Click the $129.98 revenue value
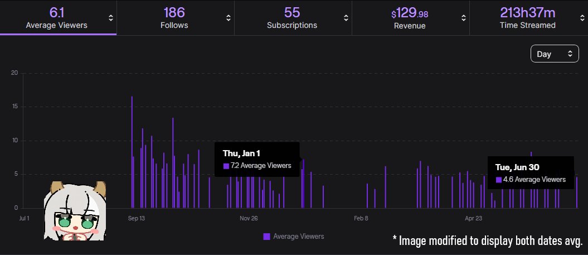This screenshot has height=255, width=588. (410, 13)
